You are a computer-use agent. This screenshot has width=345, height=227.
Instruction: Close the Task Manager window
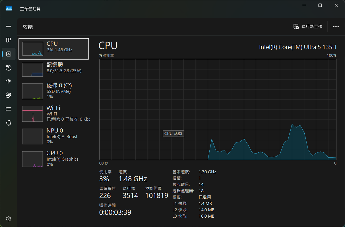[x=336, y=5]
